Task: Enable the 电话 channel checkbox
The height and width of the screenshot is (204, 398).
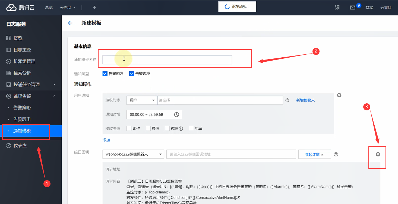Action: pyautogui.click(x=191, y=128)
